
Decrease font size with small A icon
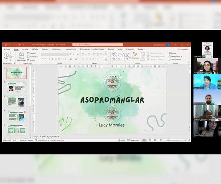(74, 54)
